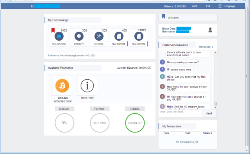Viewport: 250px width, 154px height.
Task: Open the Need Help info icon
Action: pyautogui.click(x=87, y=86)
